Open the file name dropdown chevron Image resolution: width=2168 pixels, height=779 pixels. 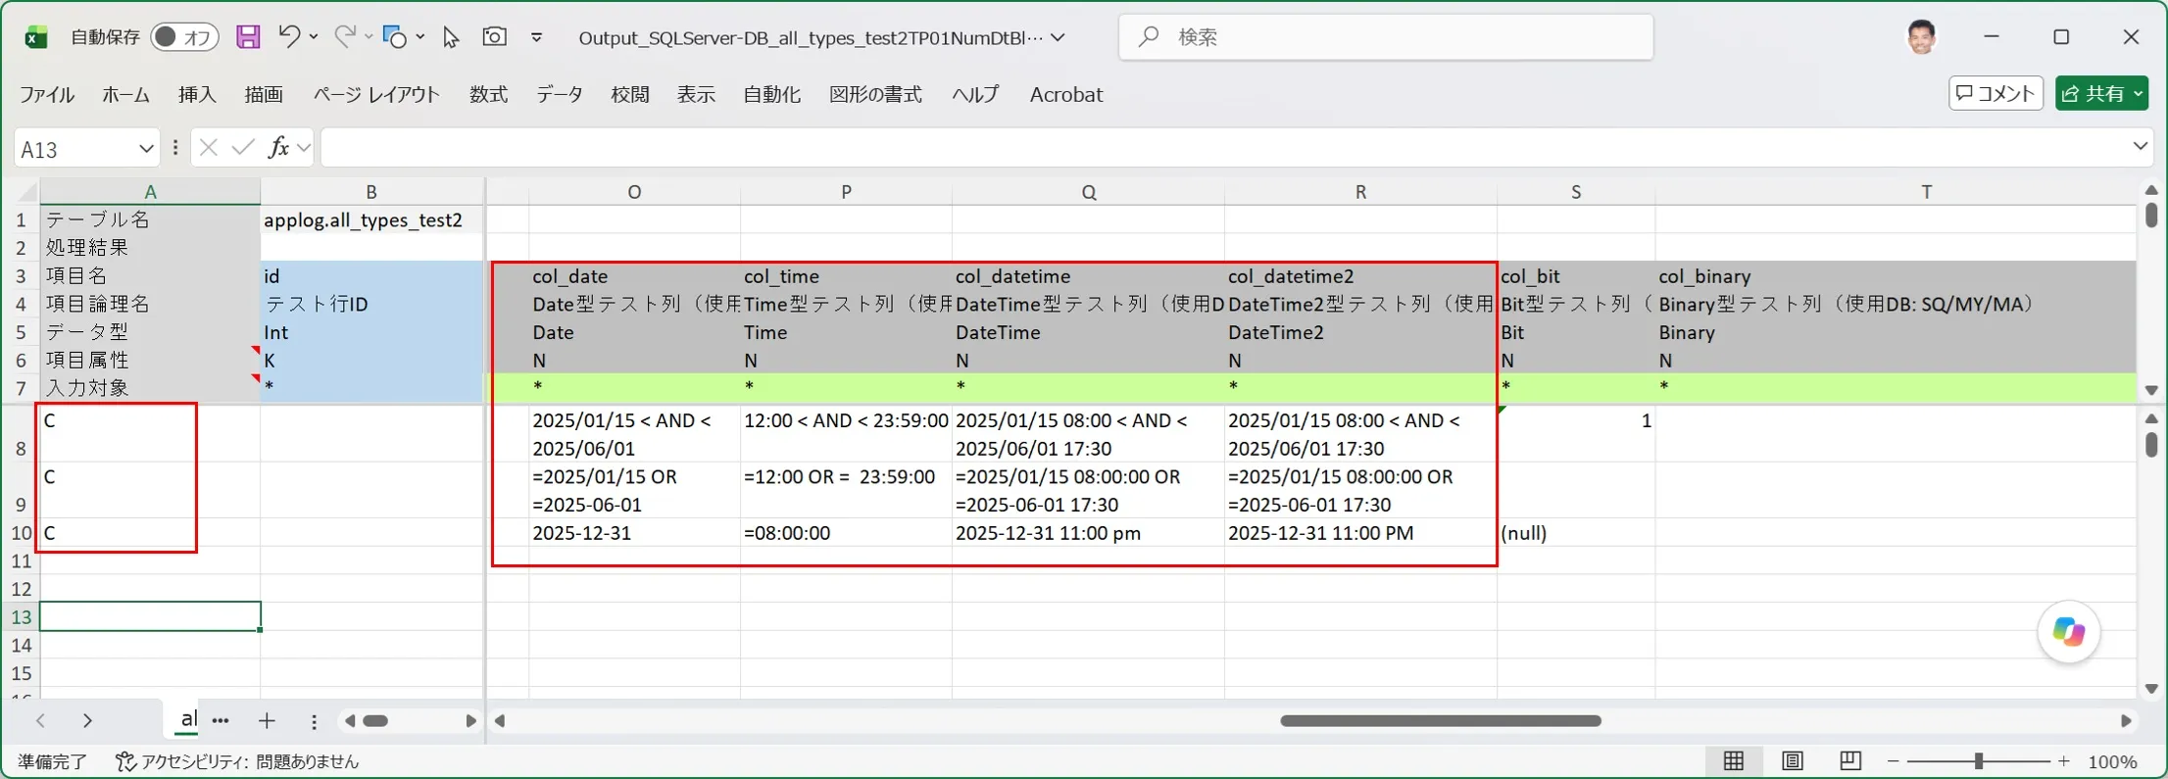click(x=1058, y=37)
